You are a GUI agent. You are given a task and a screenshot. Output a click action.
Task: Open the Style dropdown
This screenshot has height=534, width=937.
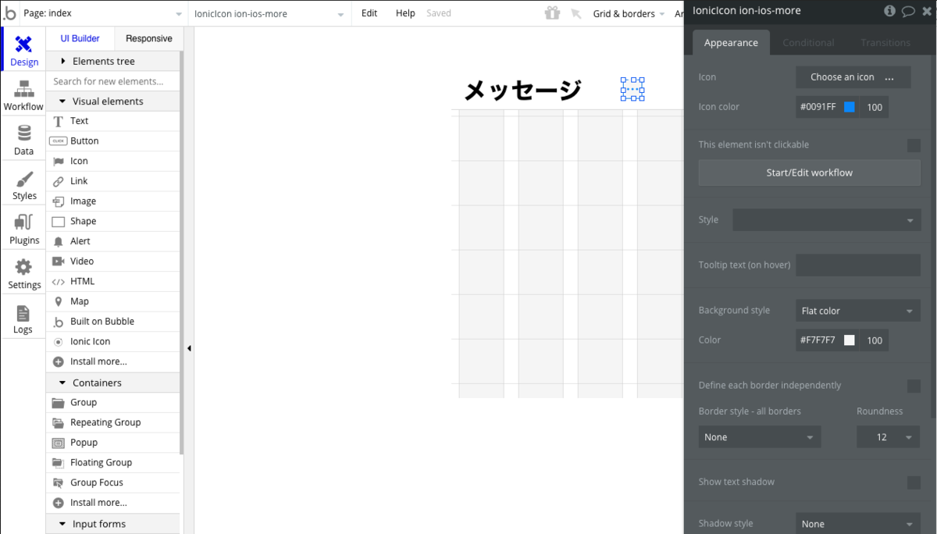[827, 220]
